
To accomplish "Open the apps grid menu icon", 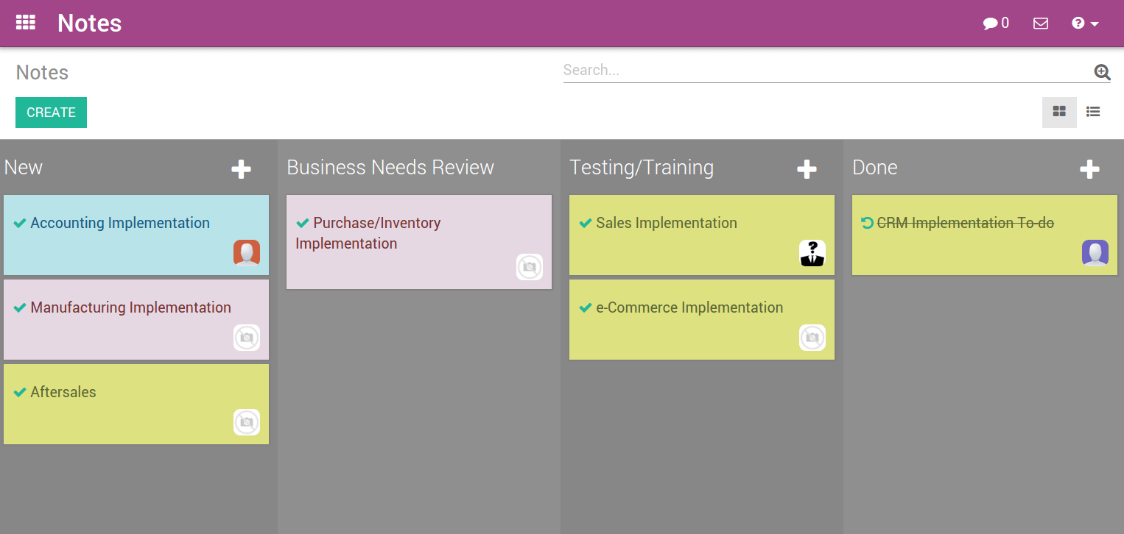I will (x=26, y=23).
